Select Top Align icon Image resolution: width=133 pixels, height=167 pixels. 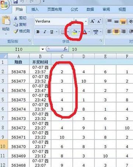click(109, 21)
